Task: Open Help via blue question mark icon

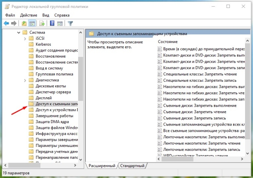Action: click(x=52, y=23)
